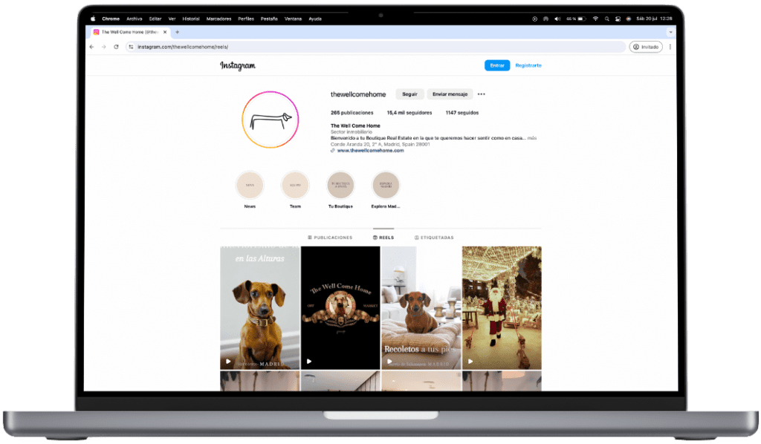This screenshot has width=761, height=444.
Task: Select the The Well Come Home browser tab
Action: [x=129, y=32]
